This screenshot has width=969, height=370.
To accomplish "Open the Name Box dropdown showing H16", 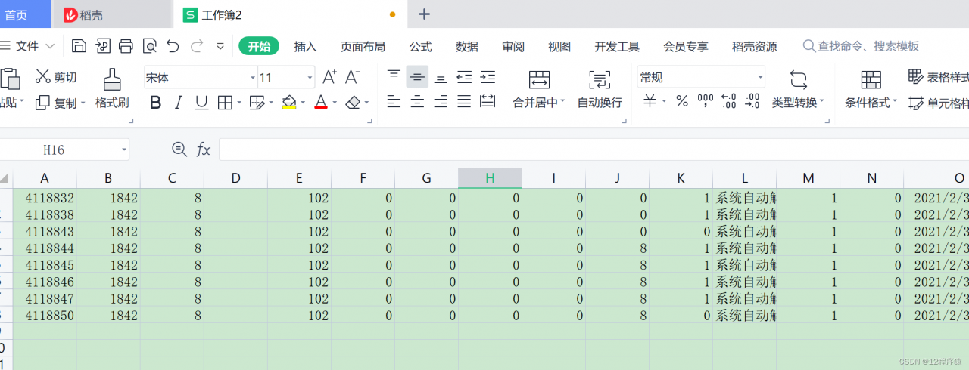I will (x=123, y=150).
